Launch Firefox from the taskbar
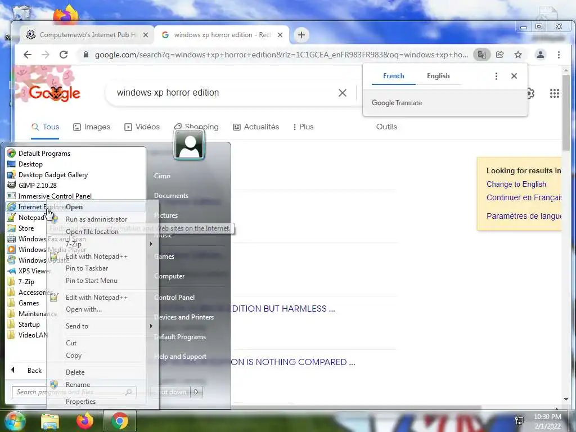This screenshot has width=576, height=432. point(84,421)
